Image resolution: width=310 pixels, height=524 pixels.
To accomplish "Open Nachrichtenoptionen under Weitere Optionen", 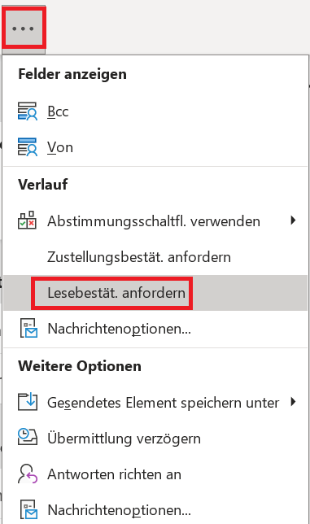I will pyautogui.click(x=155, y=510).
